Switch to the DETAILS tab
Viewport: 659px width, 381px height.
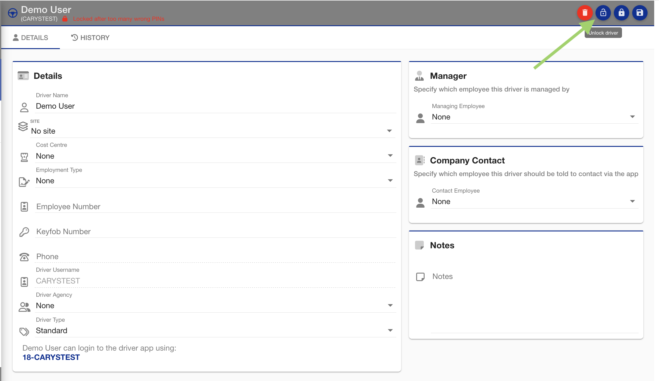[x=30, y=38]
